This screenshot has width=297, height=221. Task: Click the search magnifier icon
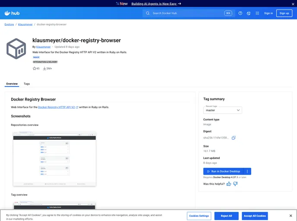point(148,13)
